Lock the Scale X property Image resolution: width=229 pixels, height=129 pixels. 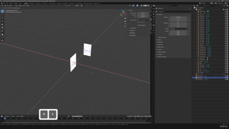188,31
